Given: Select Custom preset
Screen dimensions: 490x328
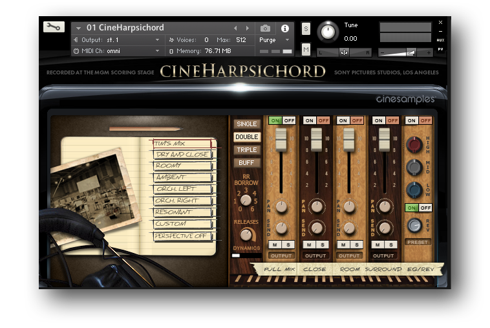Looking at the screenshot, I should pyautogui.click(x=183, y=224).
